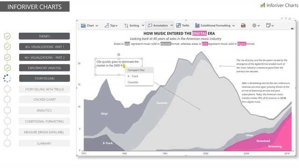The height and width of the screenshot is (168, 299).
Task: Click the more options icon above chart
Action: click(x=294, y=19)
